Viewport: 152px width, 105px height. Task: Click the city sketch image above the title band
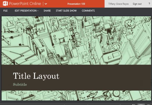click(x=76, y=40)
